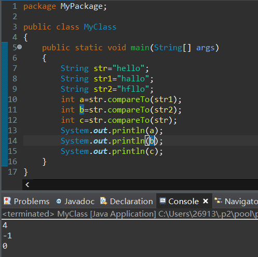Viewport: 258px width, 257px height.
Task: Switch to the Problems tab
Action: (26, 201)
